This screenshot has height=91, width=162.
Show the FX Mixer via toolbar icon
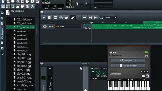(x=23, y=7)
